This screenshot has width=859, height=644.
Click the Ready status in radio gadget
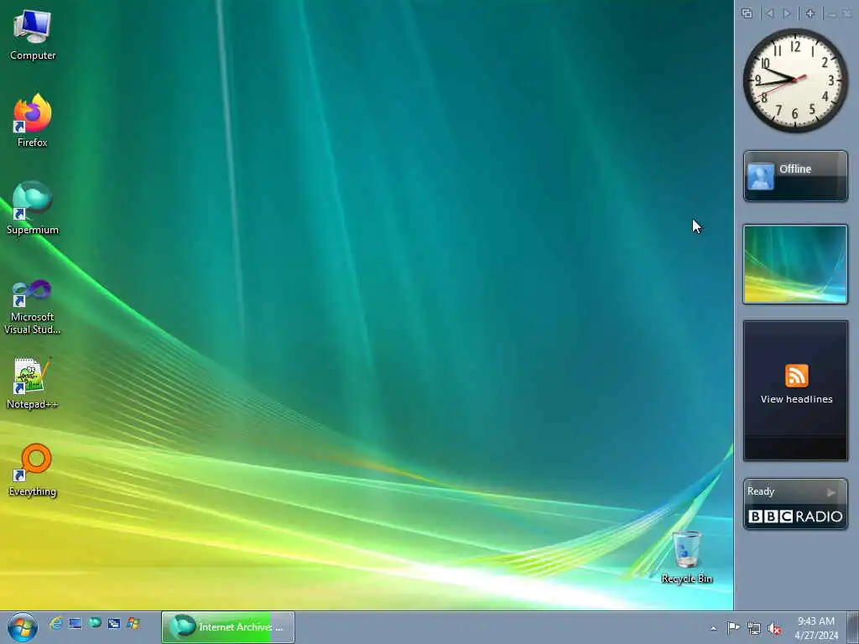point(761,491)
